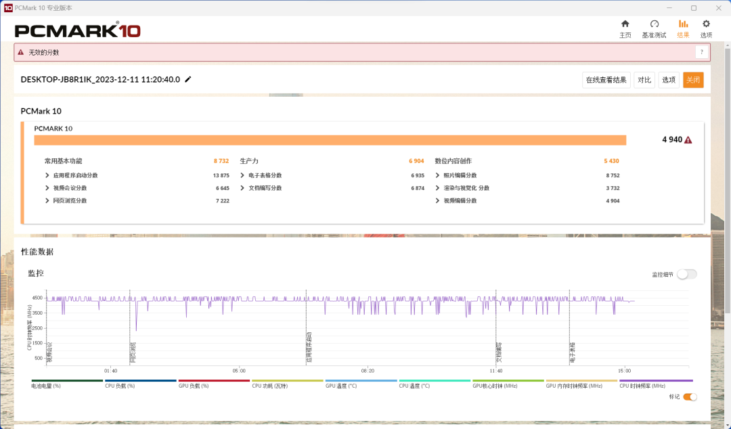Click the PCMark 10 app icon in title bar
The width and height of the screenshot is (731, 429).
tap(8, 8)
